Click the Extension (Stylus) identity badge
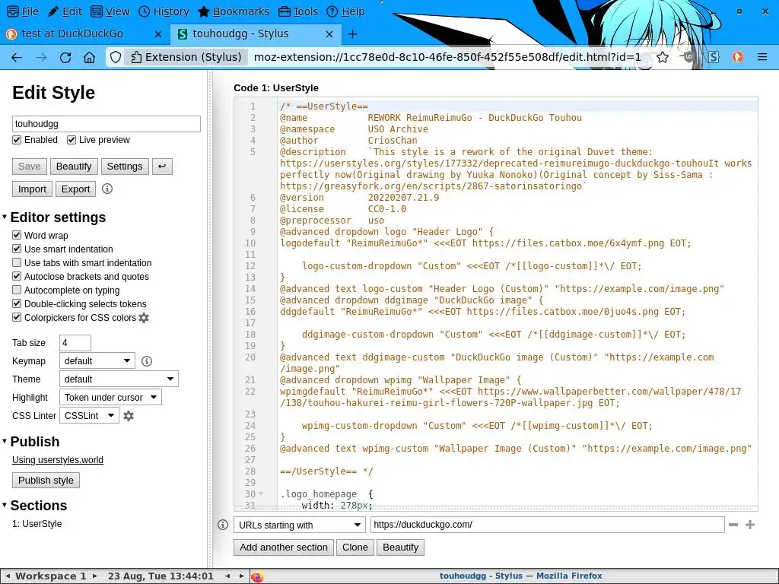Image resolution: width=779 pixels, height=584 pixels. coord(186,58)
